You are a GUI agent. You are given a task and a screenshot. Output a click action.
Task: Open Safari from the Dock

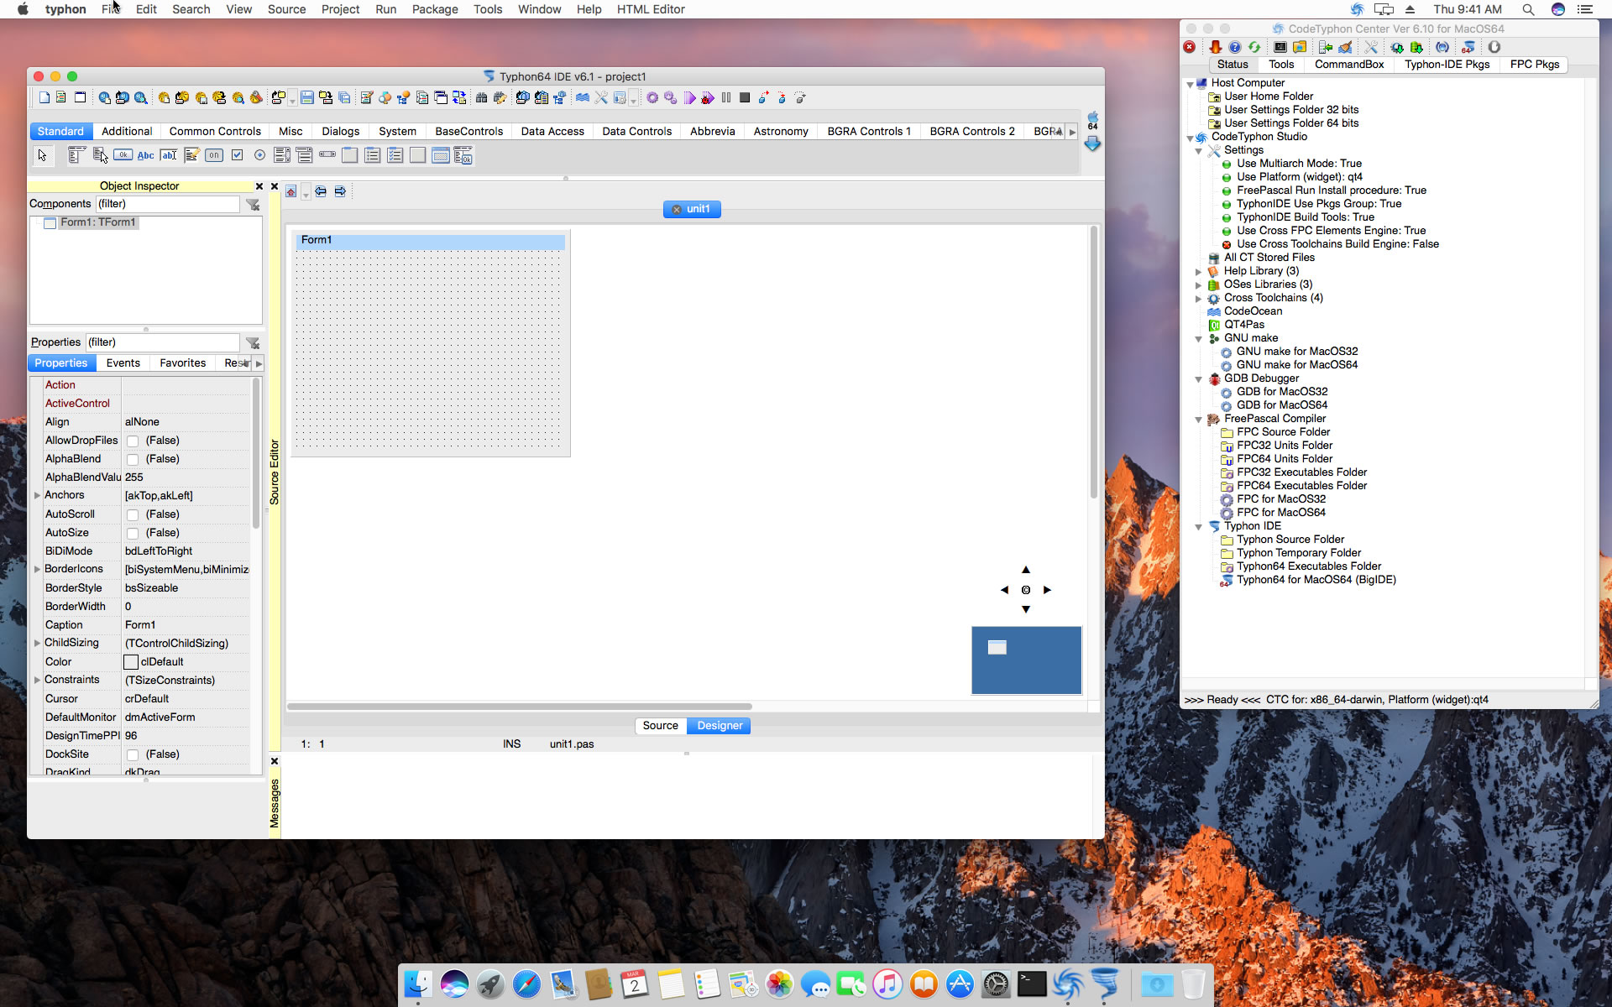(x=526, y=984)
